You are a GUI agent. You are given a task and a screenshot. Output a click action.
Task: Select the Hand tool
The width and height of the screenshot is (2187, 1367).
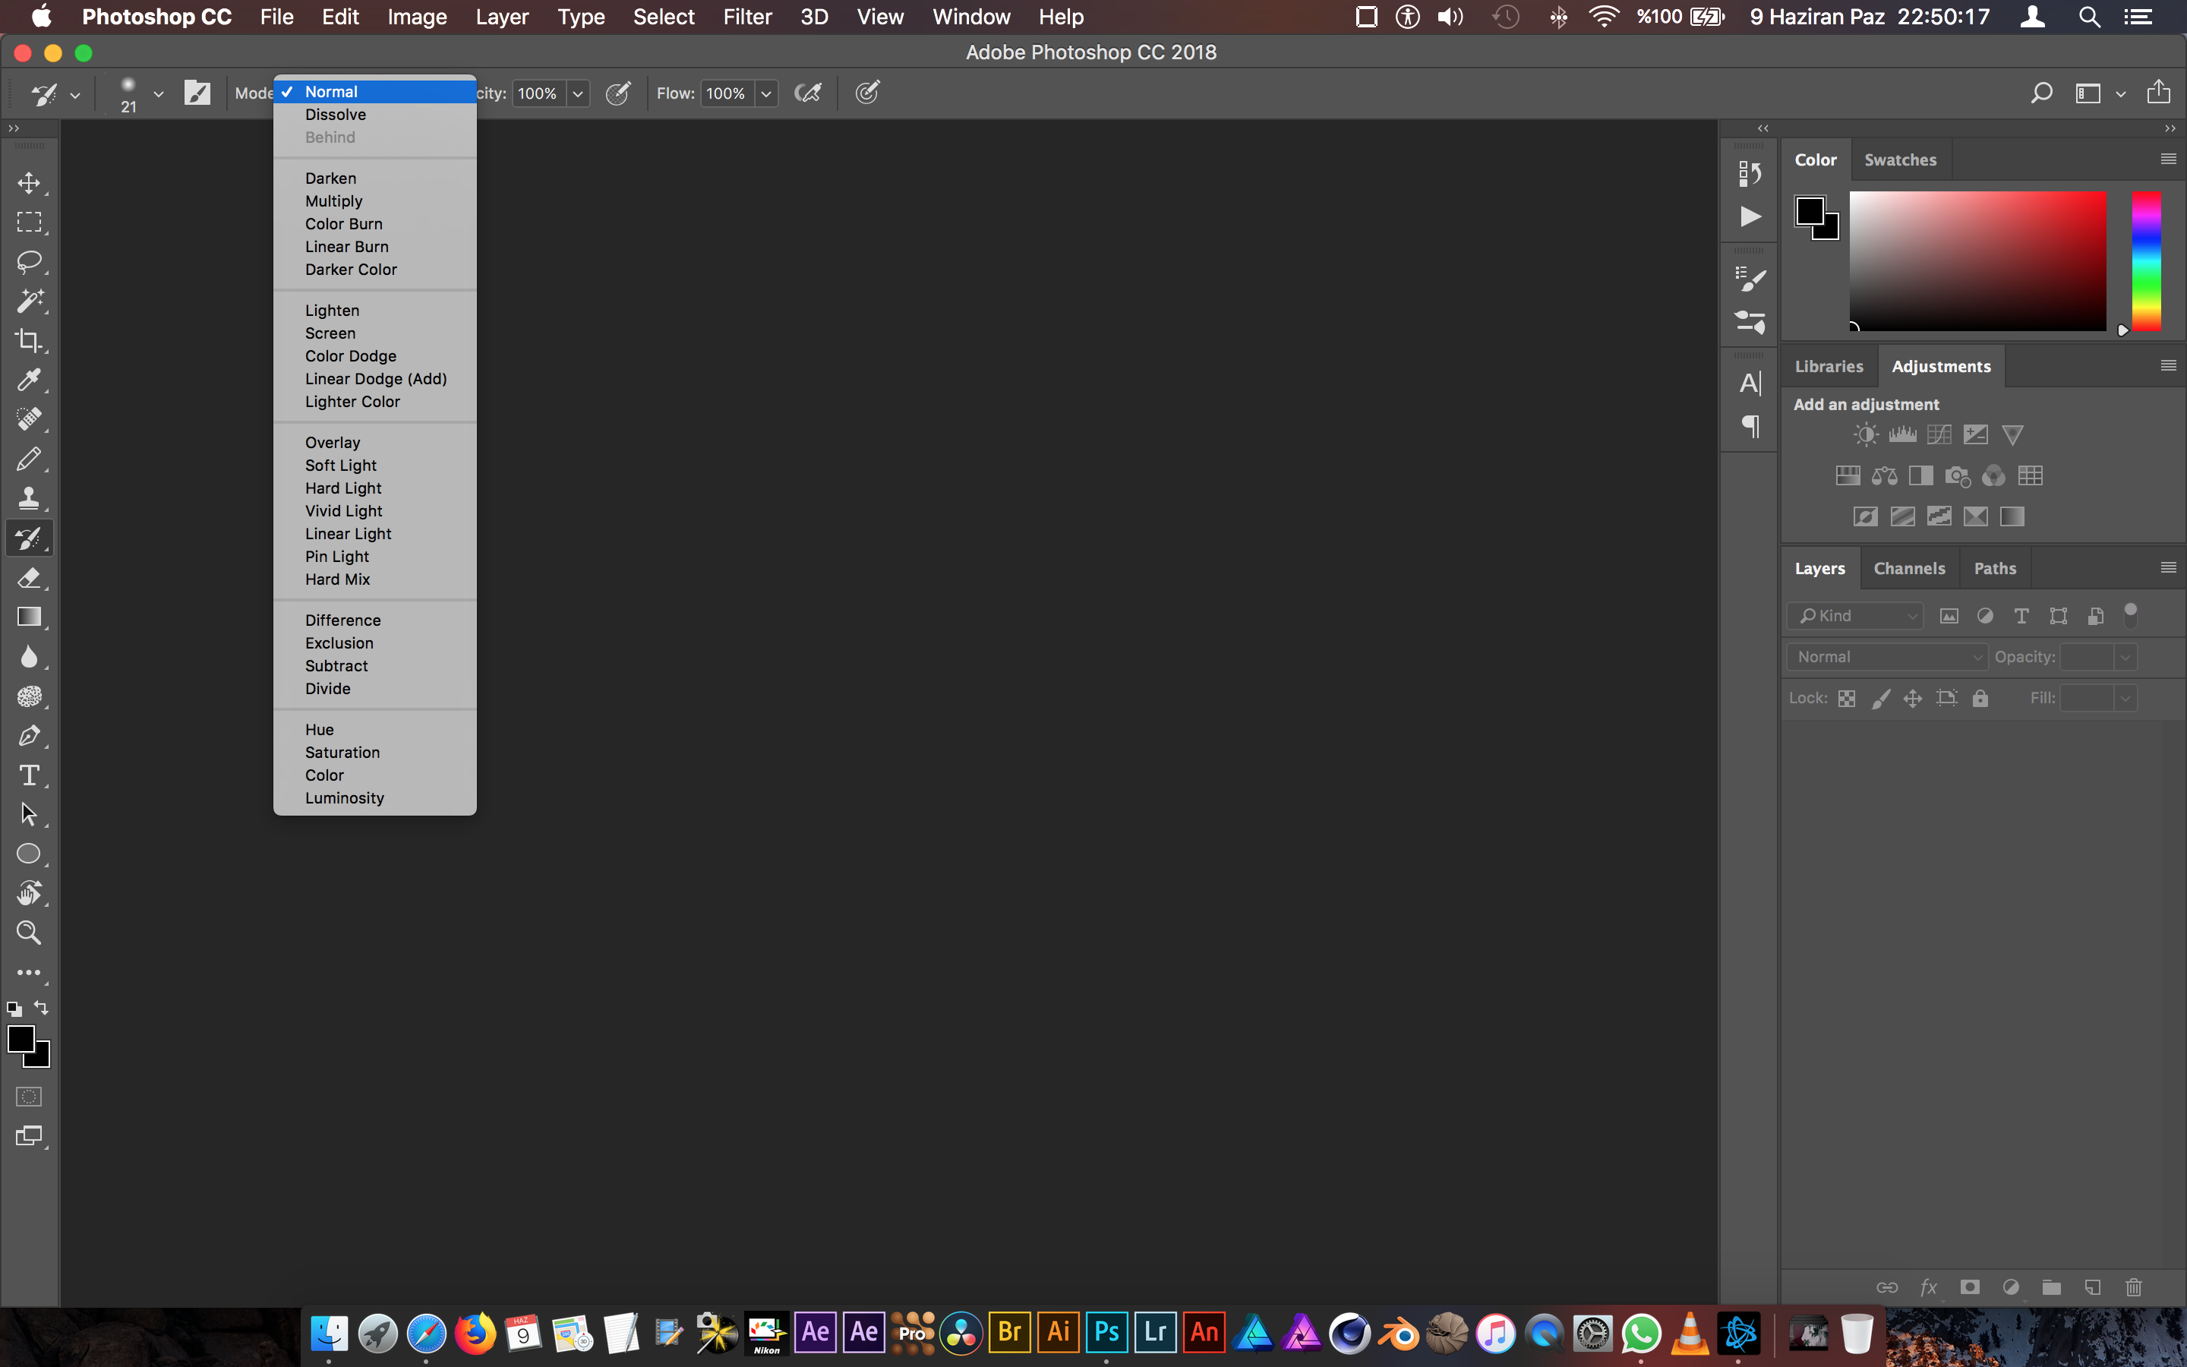click(29, 893)
